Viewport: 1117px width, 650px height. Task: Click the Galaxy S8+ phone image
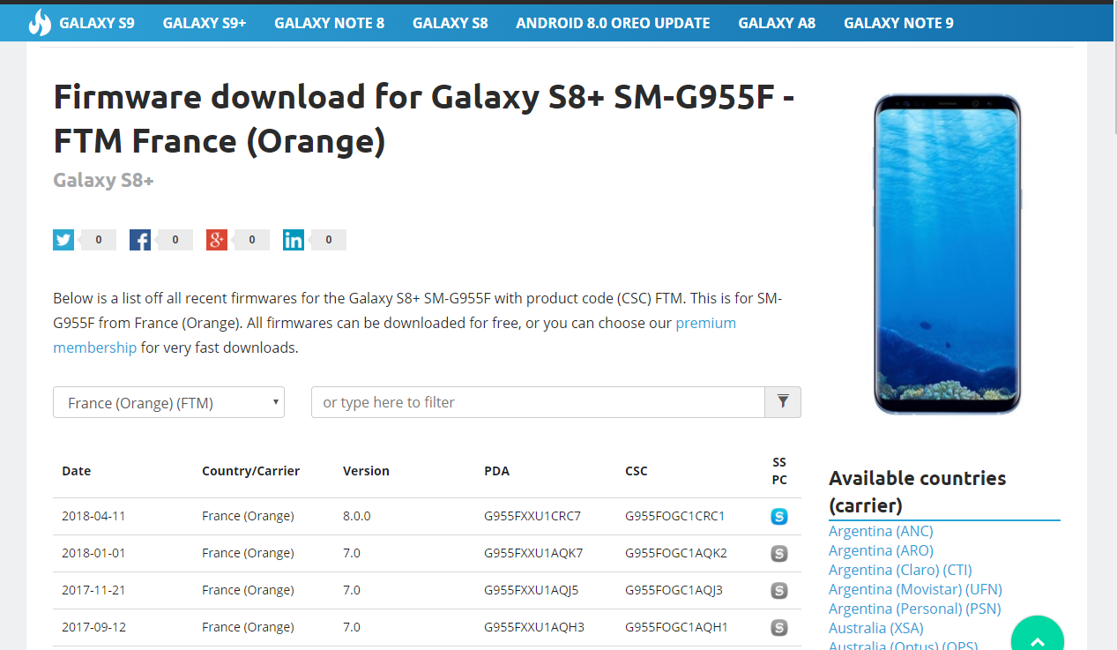[947, 254]
